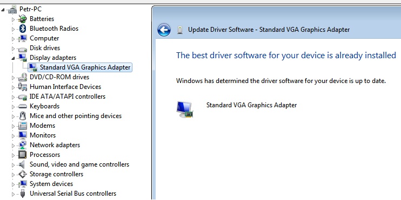Screen dimensions: 401x200
Task: Click the Computer category icon
Action: (23, 38)
